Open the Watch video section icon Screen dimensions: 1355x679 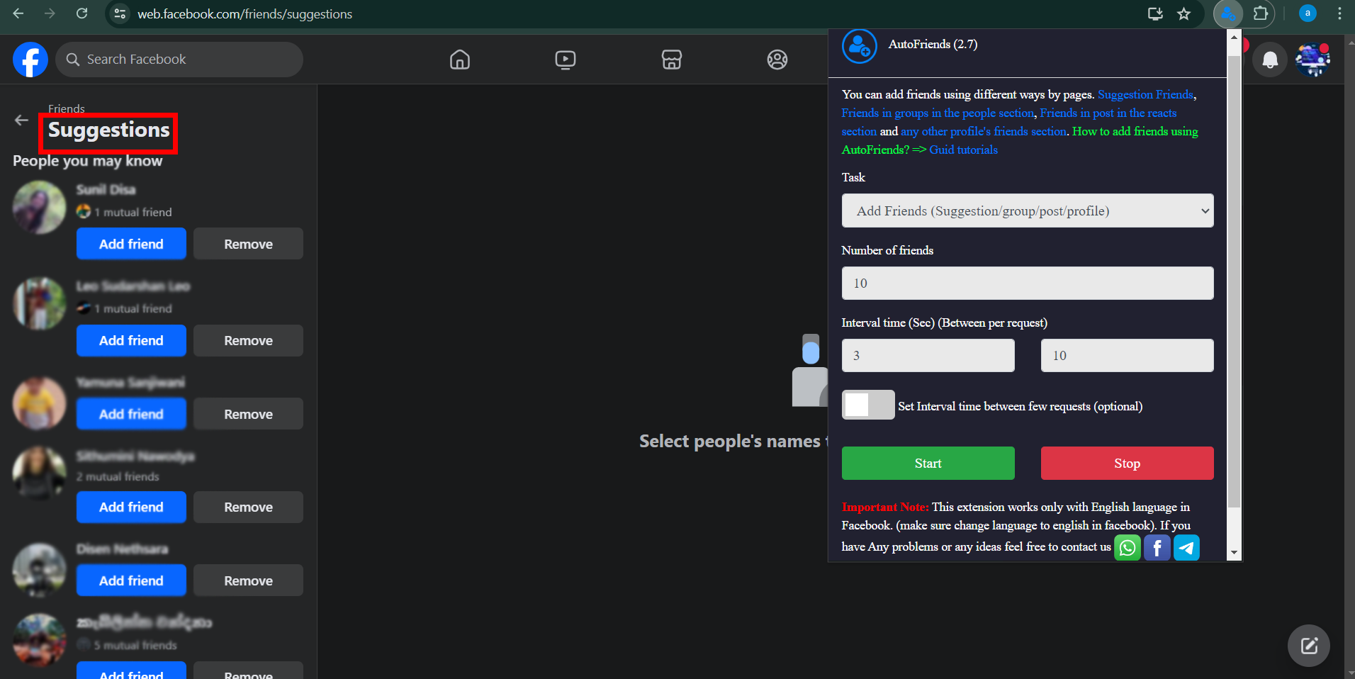click(x=565, y=60)
